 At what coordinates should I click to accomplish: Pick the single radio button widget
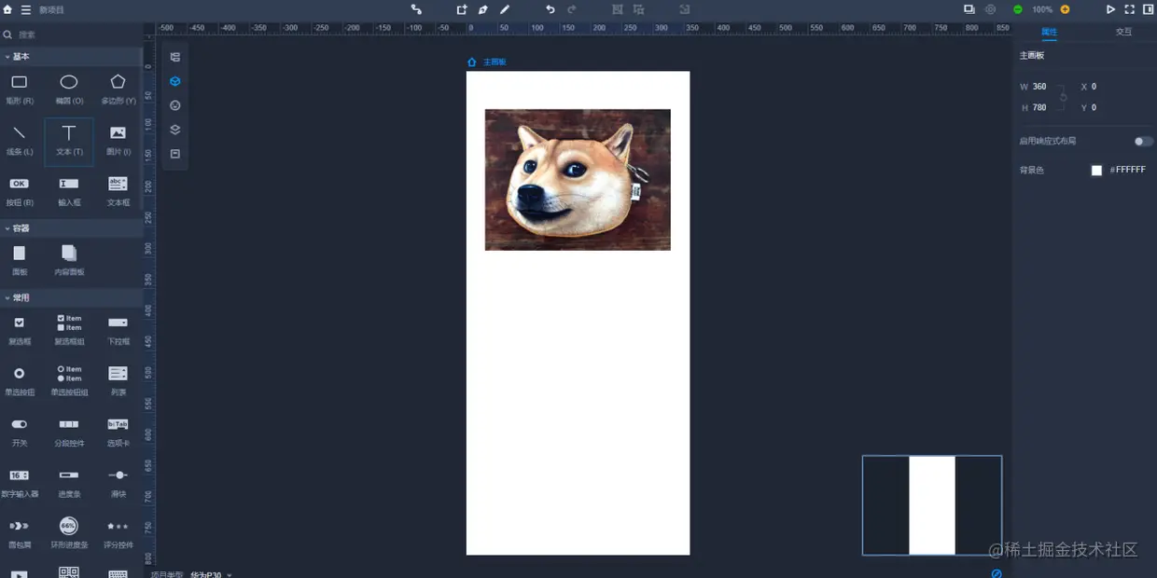[19, 379]
